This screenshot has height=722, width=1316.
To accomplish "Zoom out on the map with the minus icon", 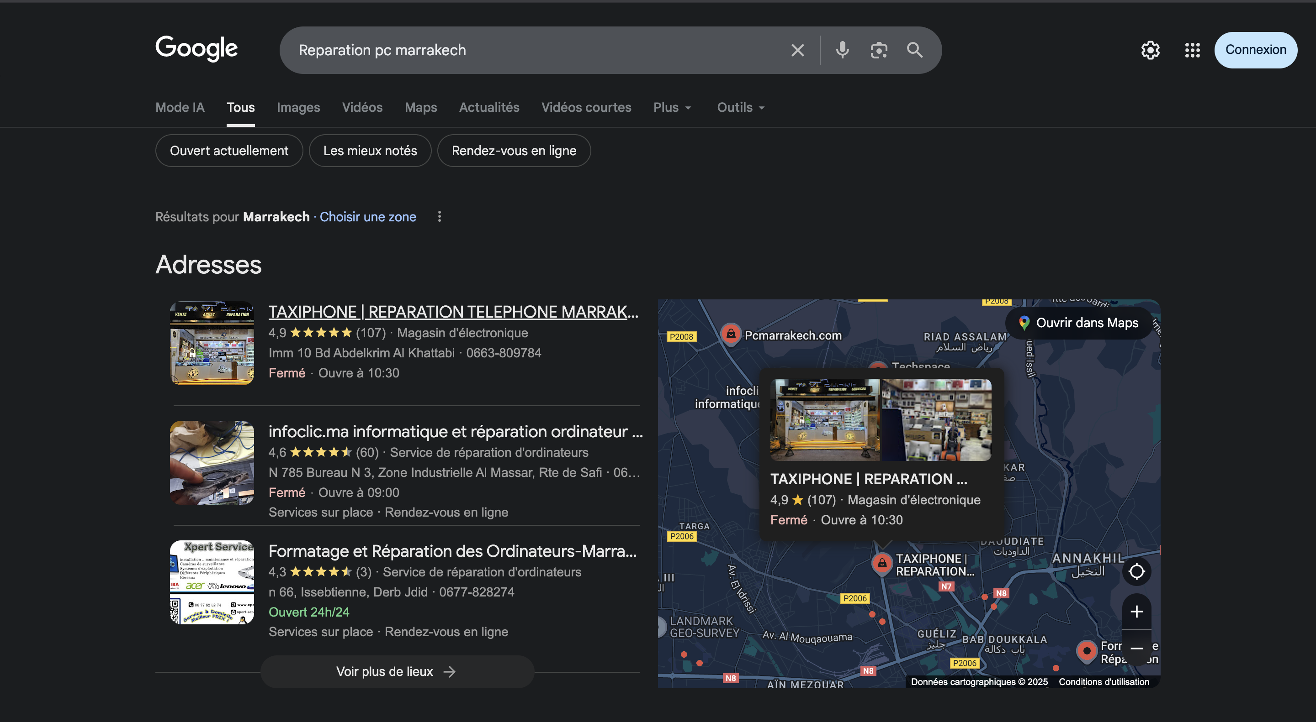I will tap(1136, 649).
